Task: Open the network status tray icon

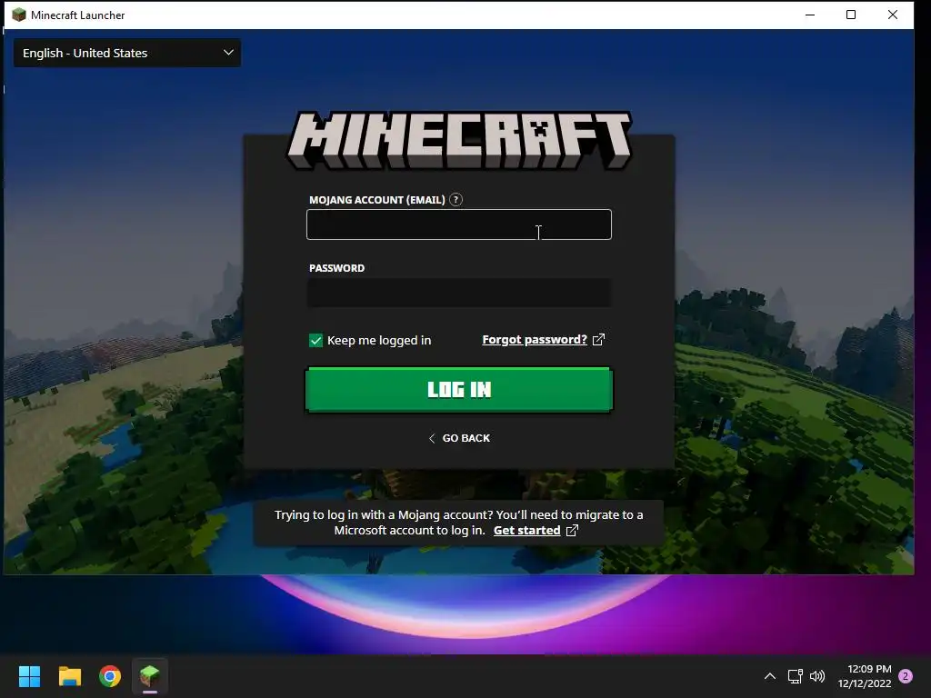Action: point(795,676)
